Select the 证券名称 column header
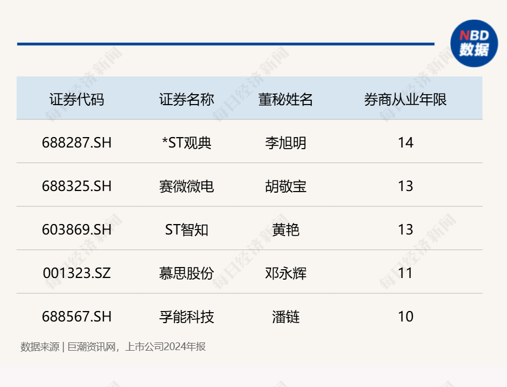Viewport: 507px width, 387px height. click(186, 99)
